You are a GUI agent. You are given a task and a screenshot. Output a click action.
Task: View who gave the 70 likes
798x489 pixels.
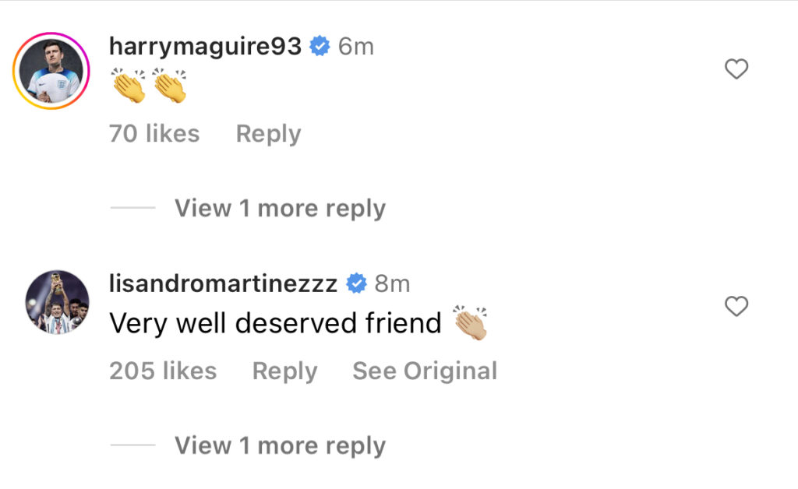point(154,134)
